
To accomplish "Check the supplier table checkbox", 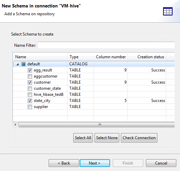I will (x=30, y=107).
